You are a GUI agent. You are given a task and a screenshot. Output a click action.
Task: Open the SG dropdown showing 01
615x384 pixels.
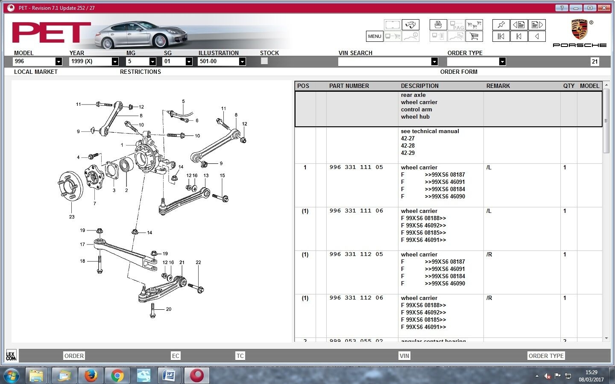click(x=189, y=61)
